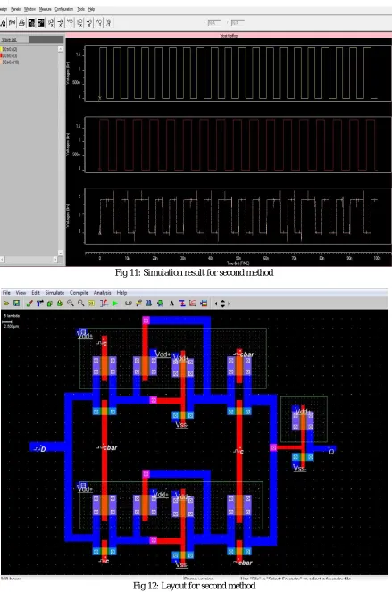Click the D input label in layout

click(x=40, y=448)
